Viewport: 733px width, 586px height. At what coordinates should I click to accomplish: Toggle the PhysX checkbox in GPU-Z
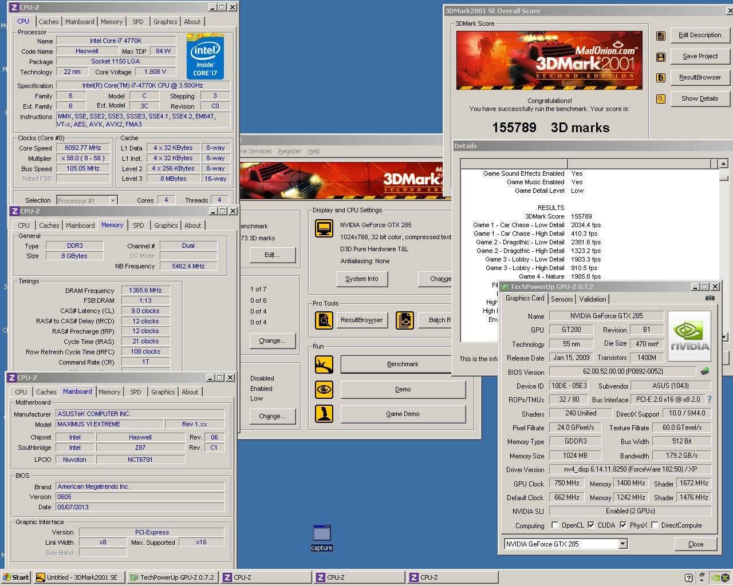pos(623,525)
